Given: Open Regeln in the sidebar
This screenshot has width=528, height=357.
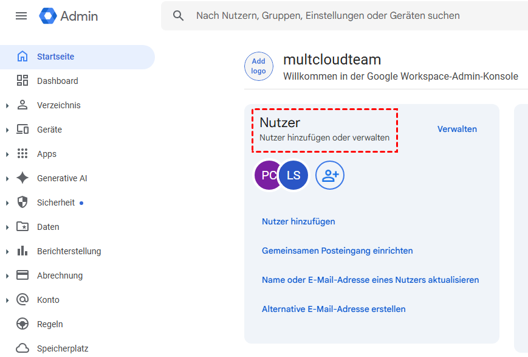Looking at the screenshot, I should (50, 324).
